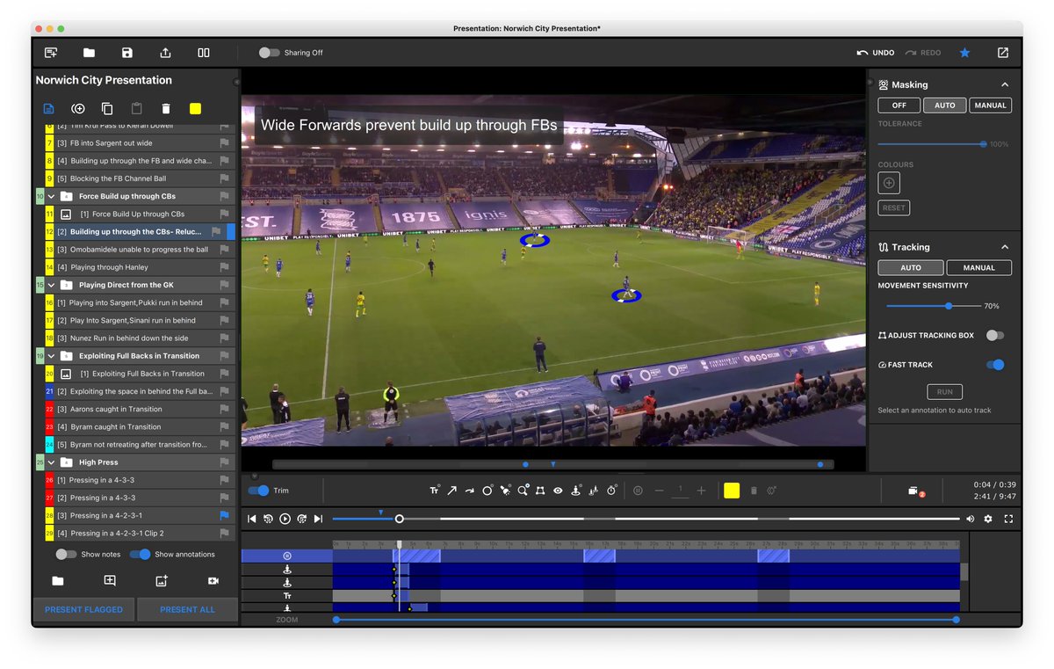Click the UNDO button
Image resolution: width=1054 pixels, height=669 pixels.
tap(876, 53)
